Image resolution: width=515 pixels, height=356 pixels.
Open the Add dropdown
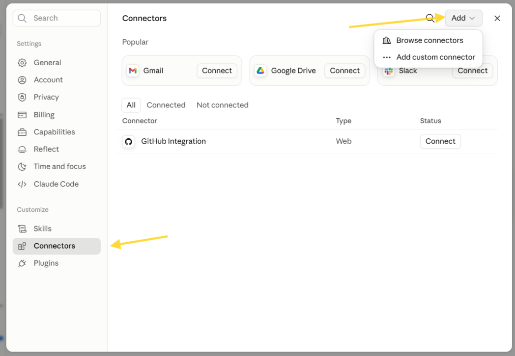point(463,18)
